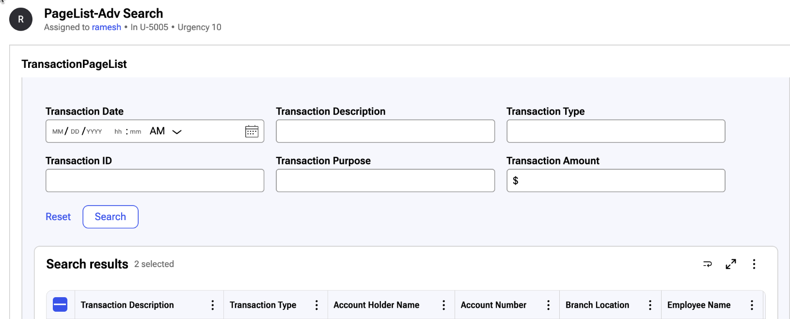Toggle the select-all checkbox in results table
The width and height of the screenshot is (790, 319).
pos(60,304)
